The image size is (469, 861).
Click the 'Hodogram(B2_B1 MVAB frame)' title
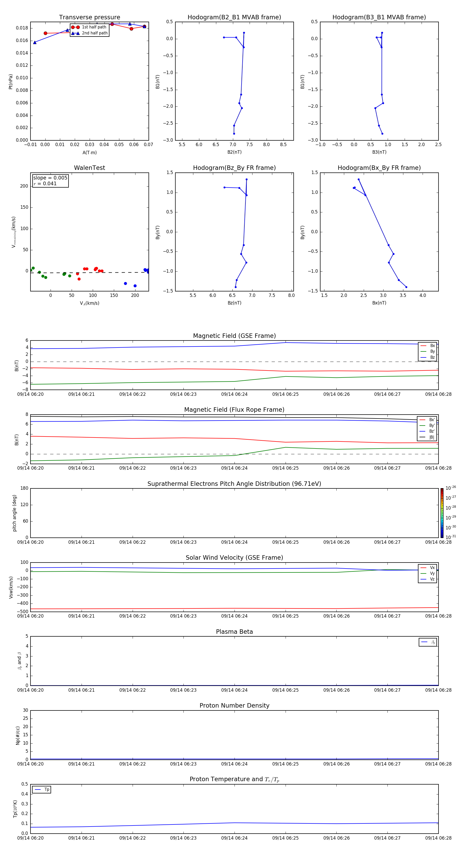click(234, 17)
